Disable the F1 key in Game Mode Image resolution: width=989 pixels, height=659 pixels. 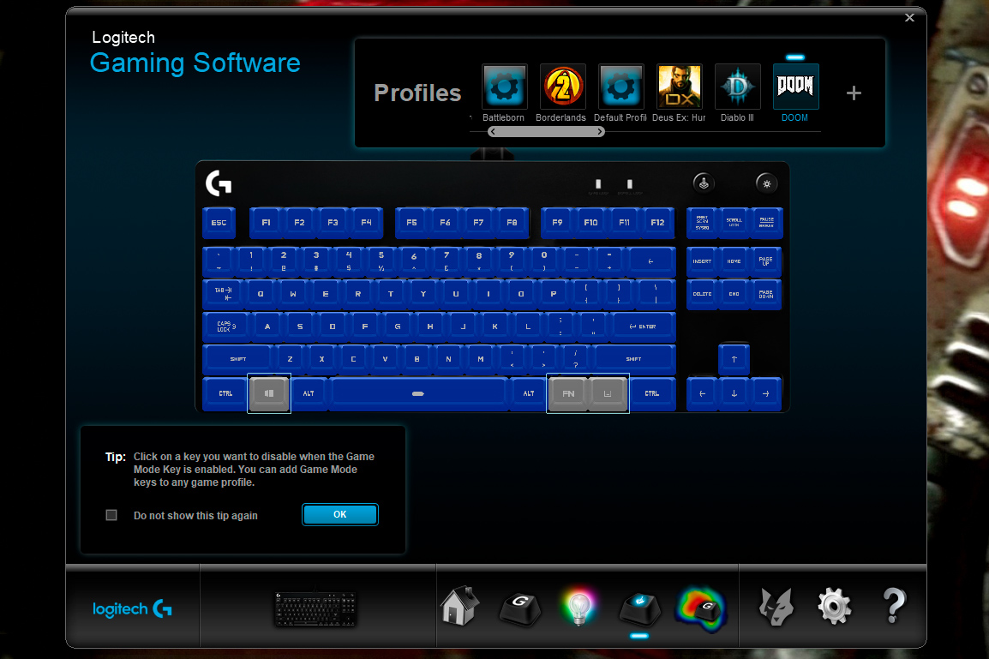(267, 223)
